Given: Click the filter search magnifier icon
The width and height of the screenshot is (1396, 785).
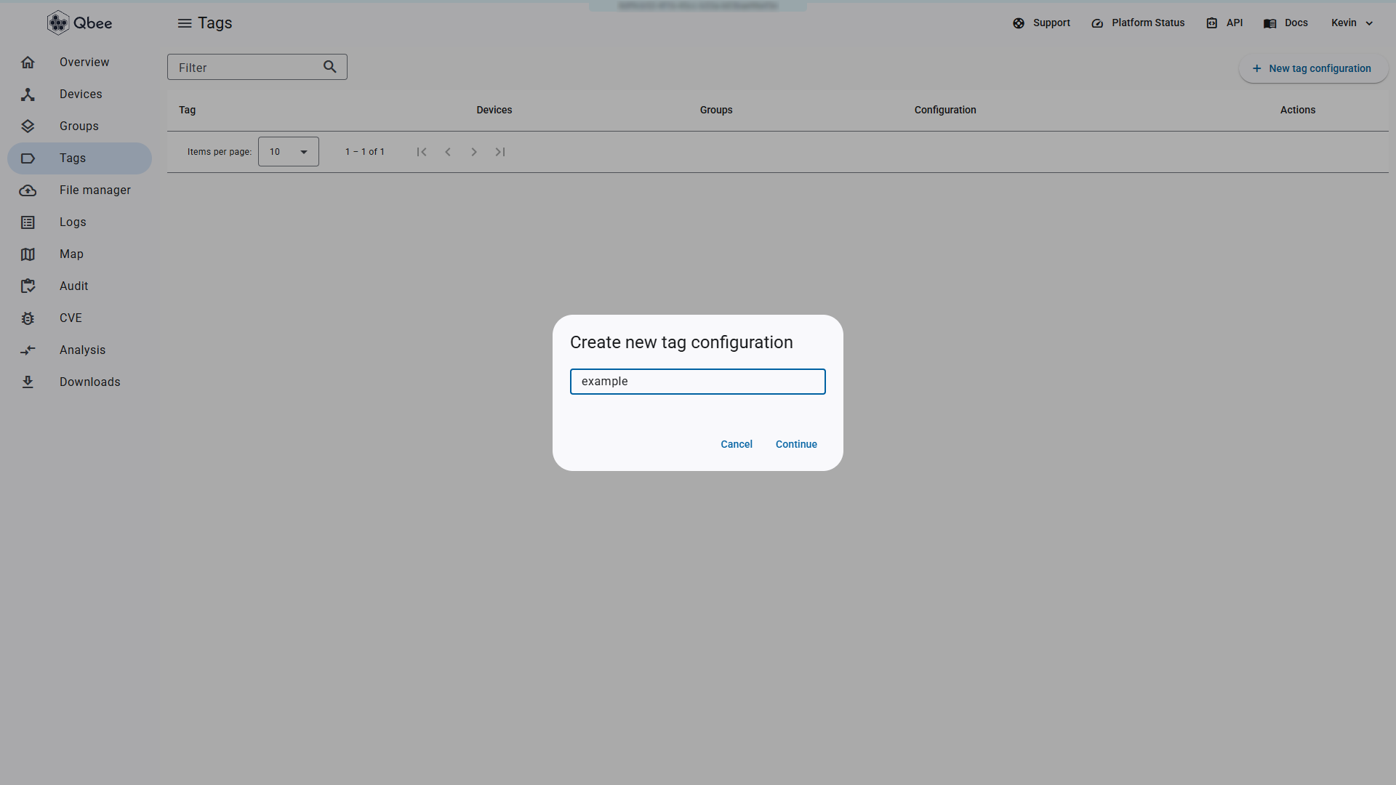Looking at the screenshot, I should [330, 67].
